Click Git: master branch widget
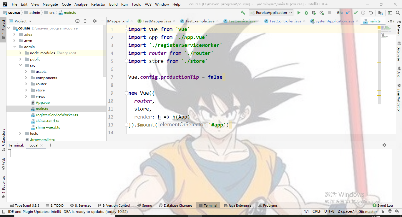Screen dimensions: 402x217 (368, 211)
